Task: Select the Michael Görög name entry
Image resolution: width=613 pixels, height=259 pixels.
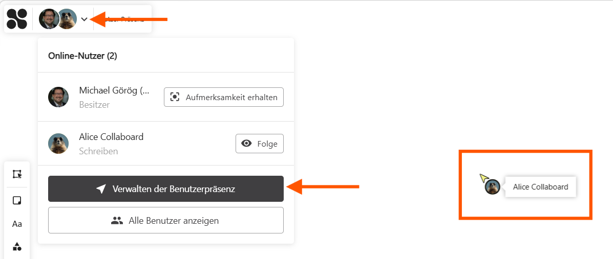Action: [x=114, y=90]
